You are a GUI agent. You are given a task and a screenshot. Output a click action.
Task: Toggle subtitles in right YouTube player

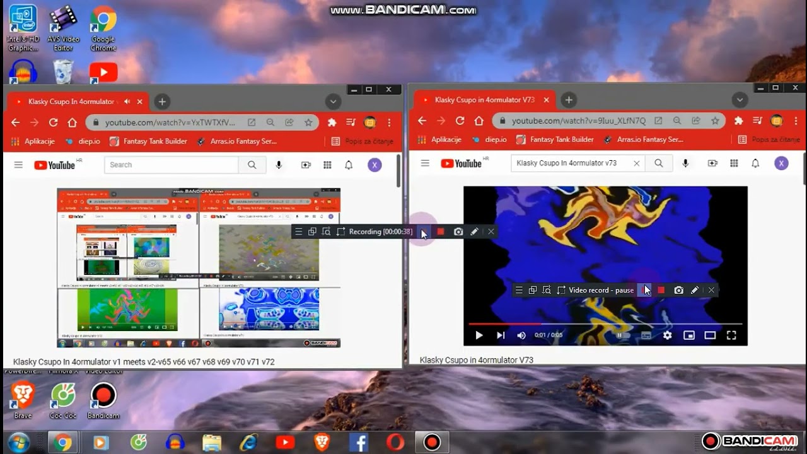pos(646,335)
